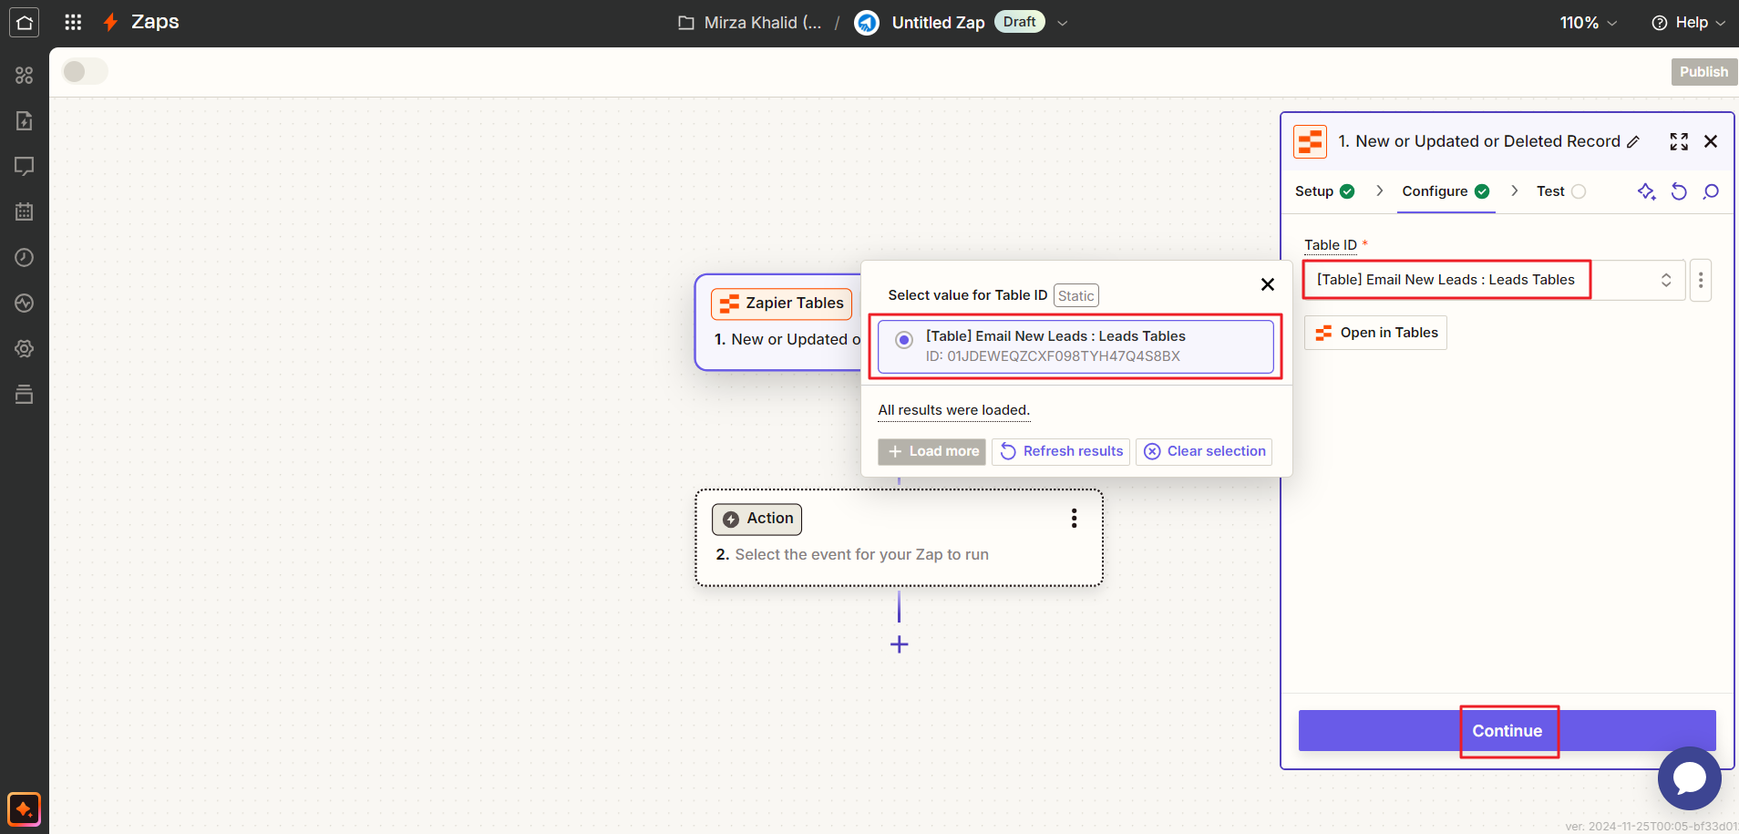Screen dimensions: 1739x834
Task: Open the settings gear in left sidebar
Action: pyautogui.click(x=25, y=349)
